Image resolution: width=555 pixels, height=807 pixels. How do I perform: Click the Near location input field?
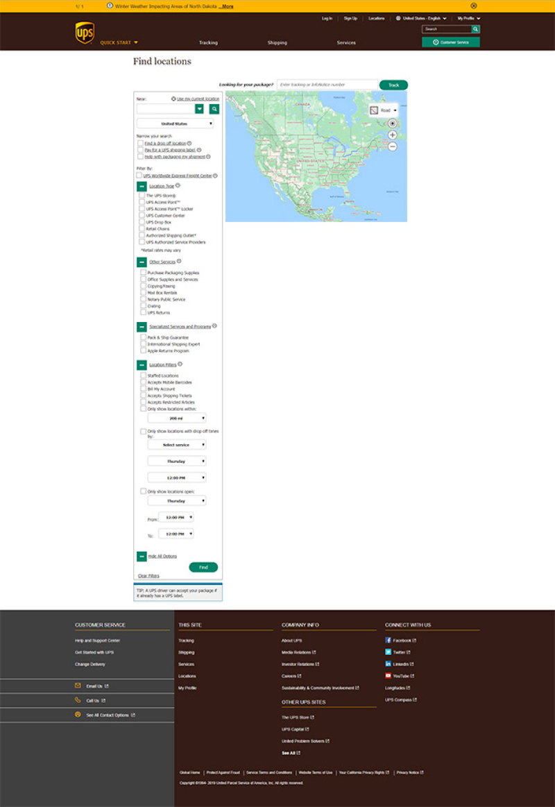click(166, 109)
